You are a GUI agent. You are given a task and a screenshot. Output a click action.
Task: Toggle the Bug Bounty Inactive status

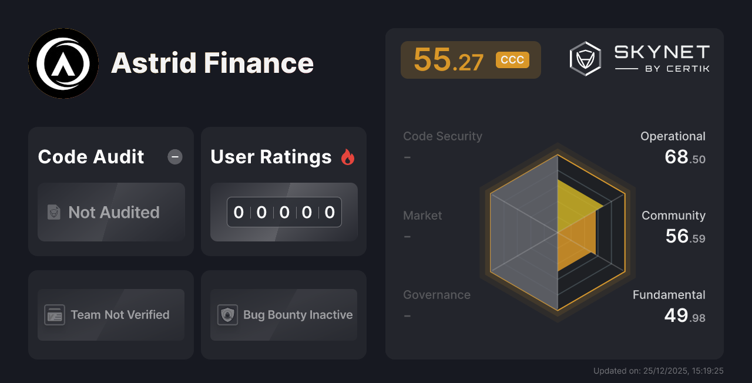click(x=283, y=315)
